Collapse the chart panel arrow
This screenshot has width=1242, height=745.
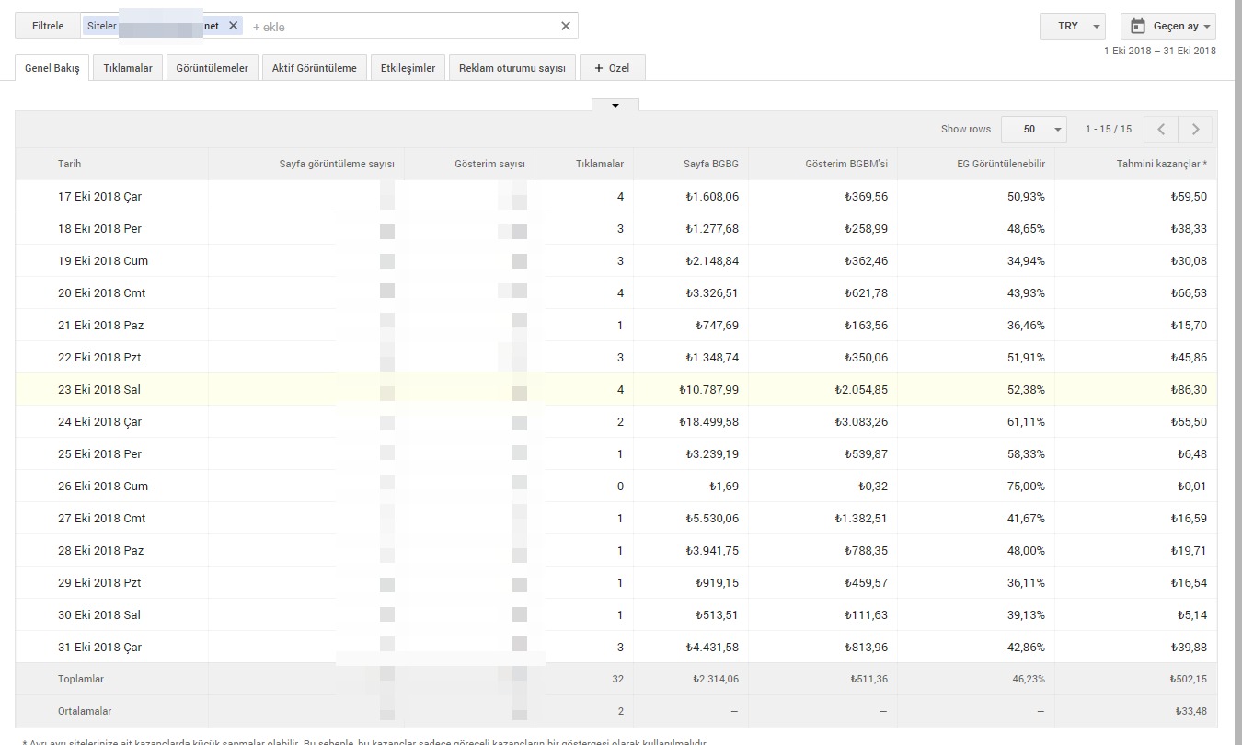point(615,106)
